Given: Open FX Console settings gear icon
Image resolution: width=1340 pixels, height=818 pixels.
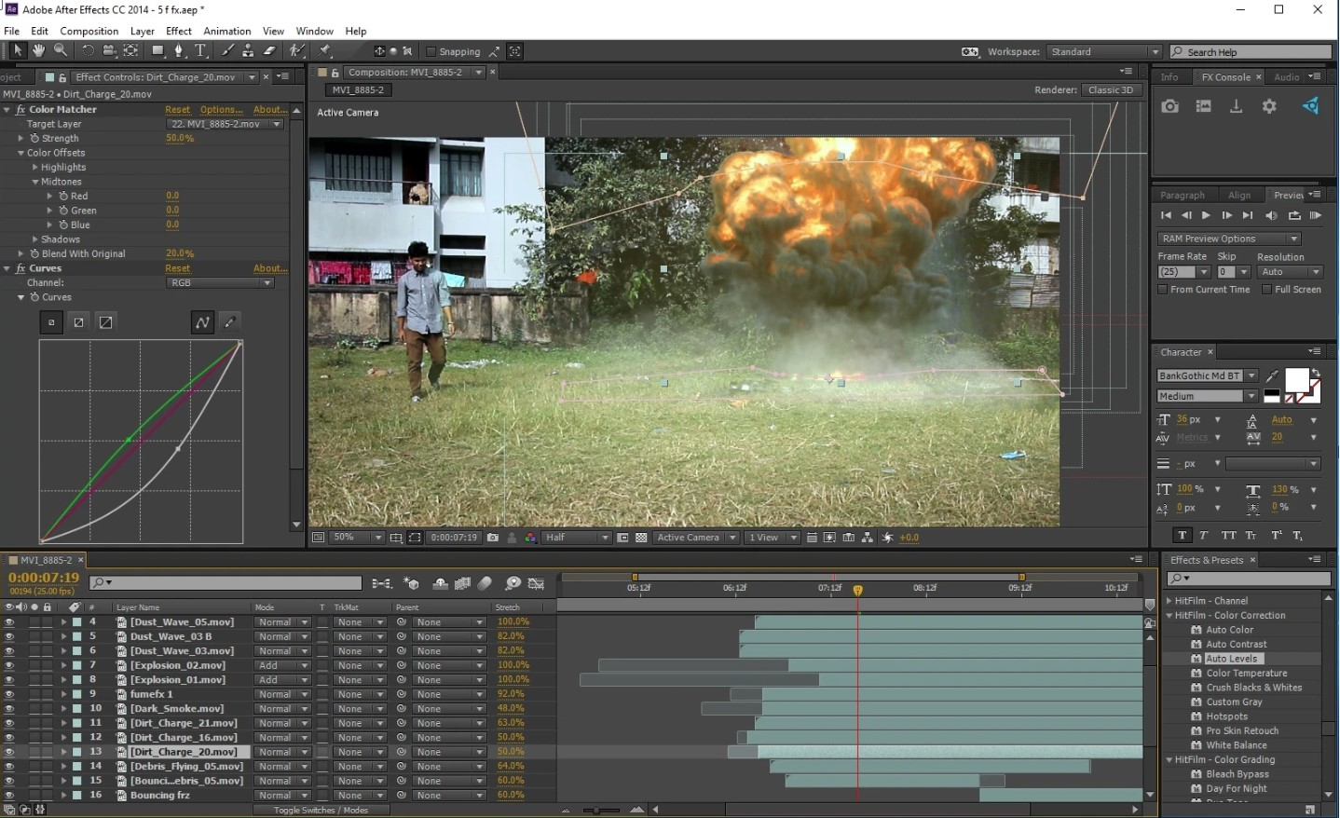Looking at the screenshot, I should (x=1269, y=106).
